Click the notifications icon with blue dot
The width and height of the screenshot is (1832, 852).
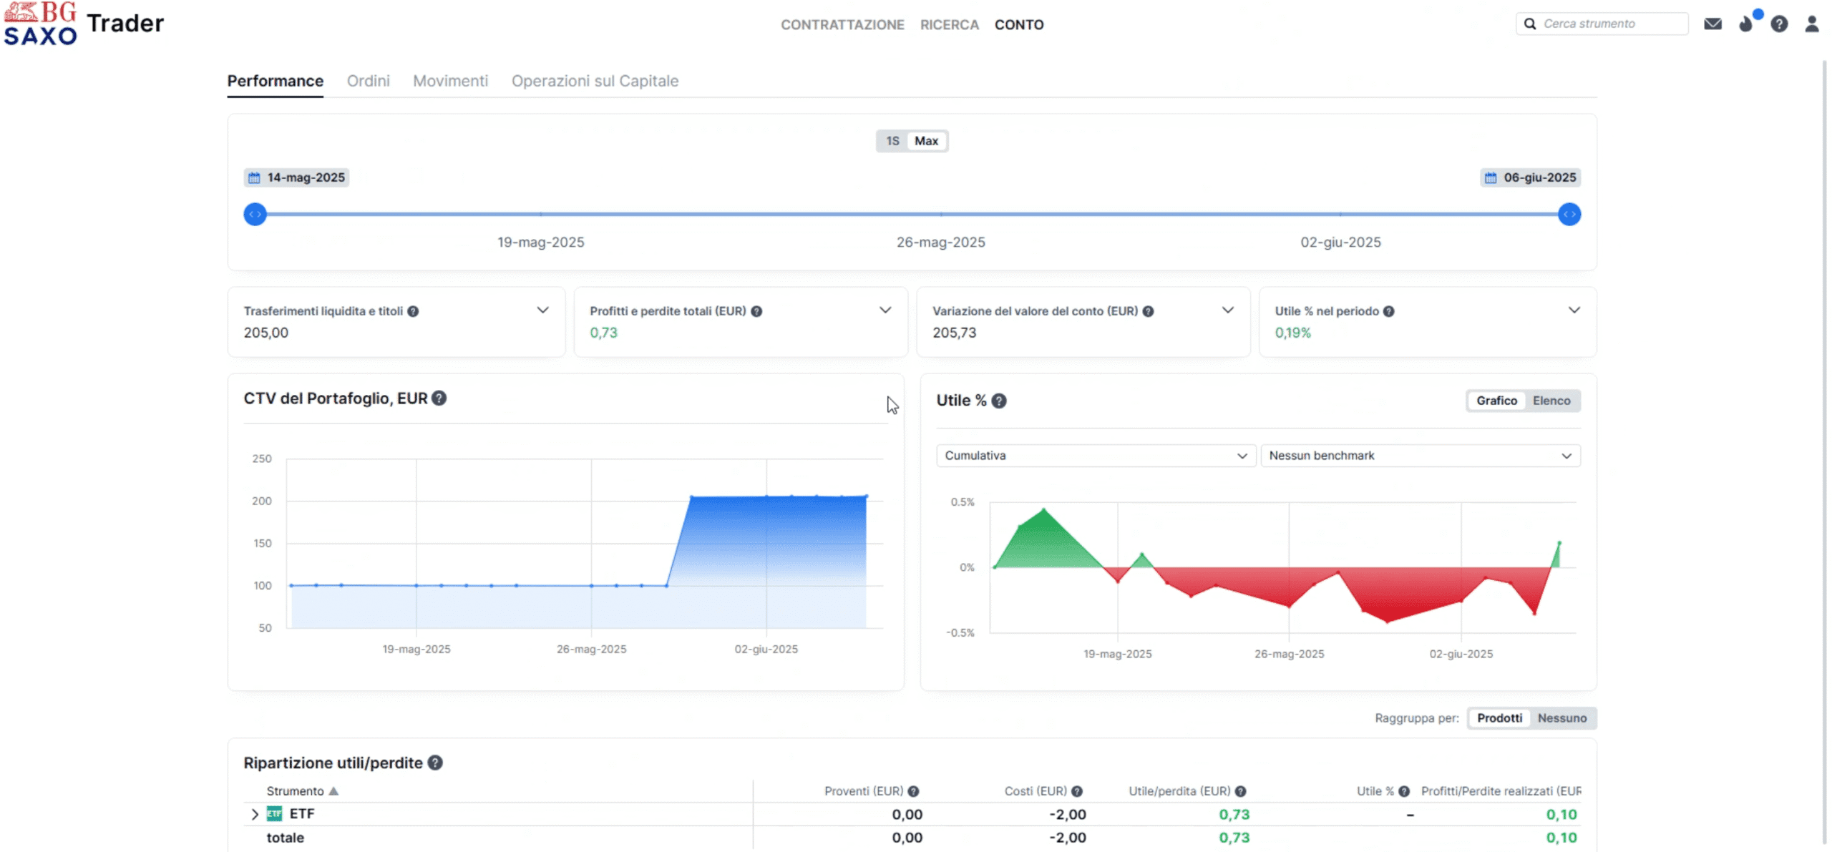point(1746,24)
